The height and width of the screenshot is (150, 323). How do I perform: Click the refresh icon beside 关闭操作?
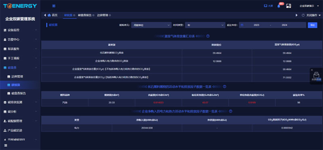[303, 15]
